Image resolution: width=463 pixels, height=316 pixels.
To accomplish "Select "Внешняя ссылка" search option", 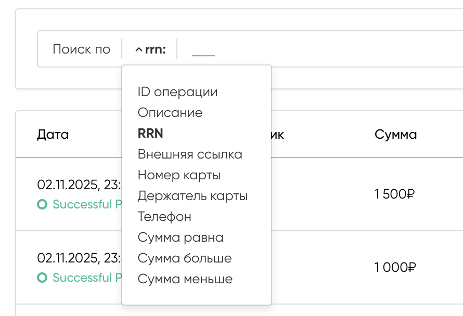I will (x=190, y=154).
